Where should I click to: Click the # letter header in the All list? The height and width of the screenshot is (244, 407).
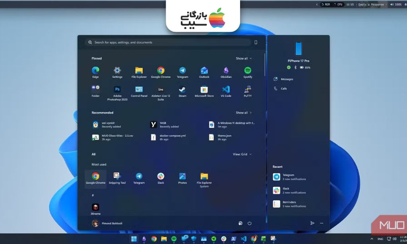point(93,195)
